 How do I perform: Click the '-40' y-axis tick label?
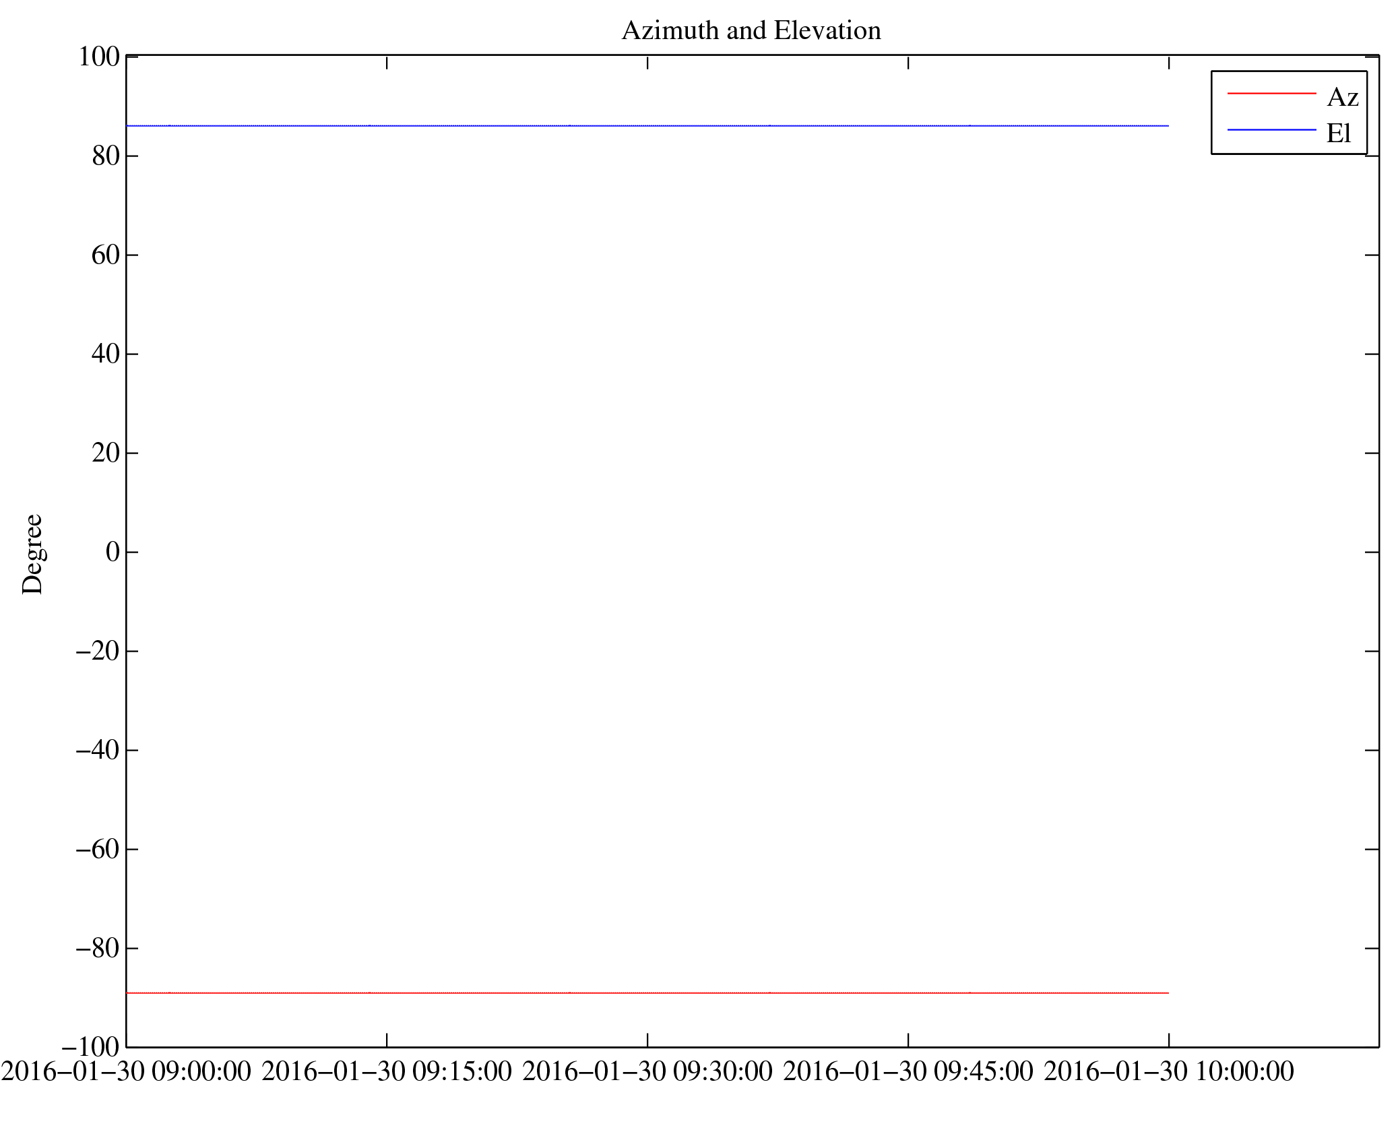coord(98,749)
